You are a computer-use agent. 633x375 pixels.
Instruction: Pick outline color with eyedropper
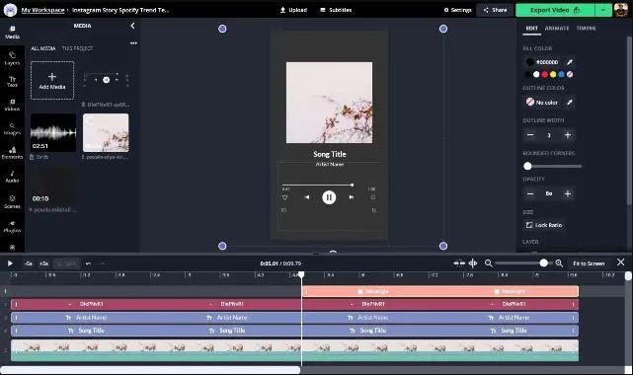coord(569,103)
